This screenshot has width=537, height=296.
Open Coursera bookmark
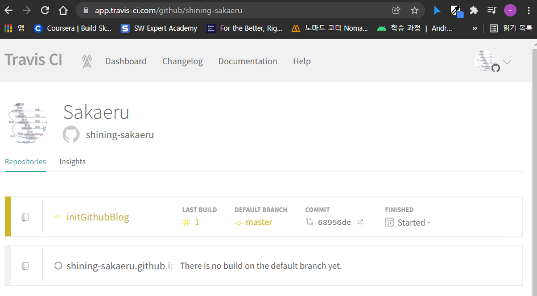(72, 28)
